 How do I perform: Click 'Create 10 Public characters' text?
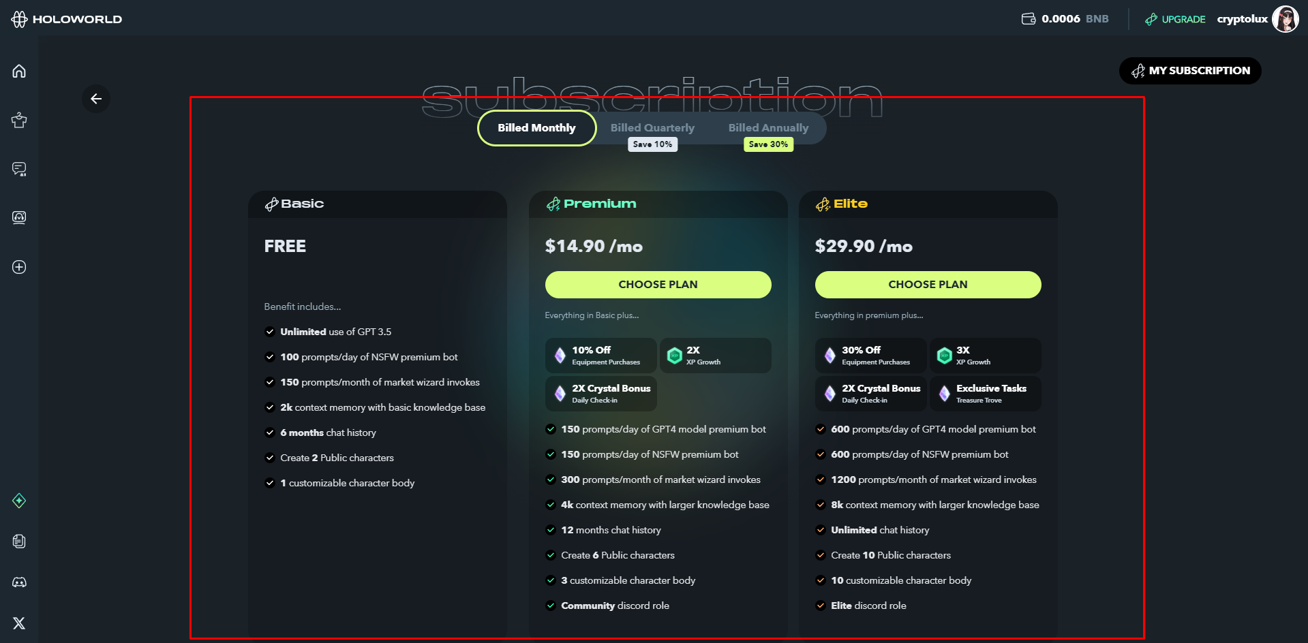(x=891, y=555)
